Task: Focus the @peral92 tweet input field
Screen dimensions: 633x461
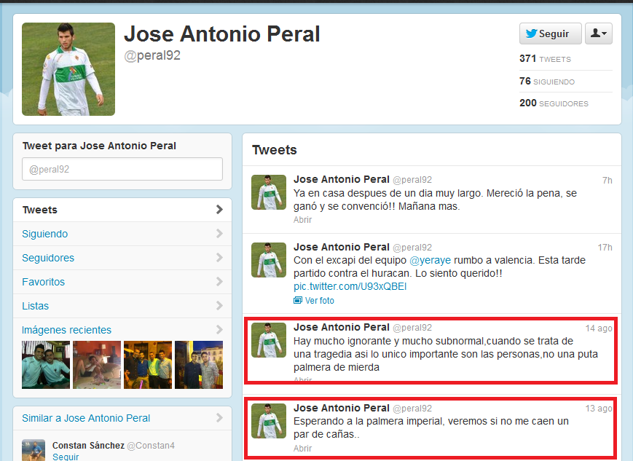Action: click(122, 169)
